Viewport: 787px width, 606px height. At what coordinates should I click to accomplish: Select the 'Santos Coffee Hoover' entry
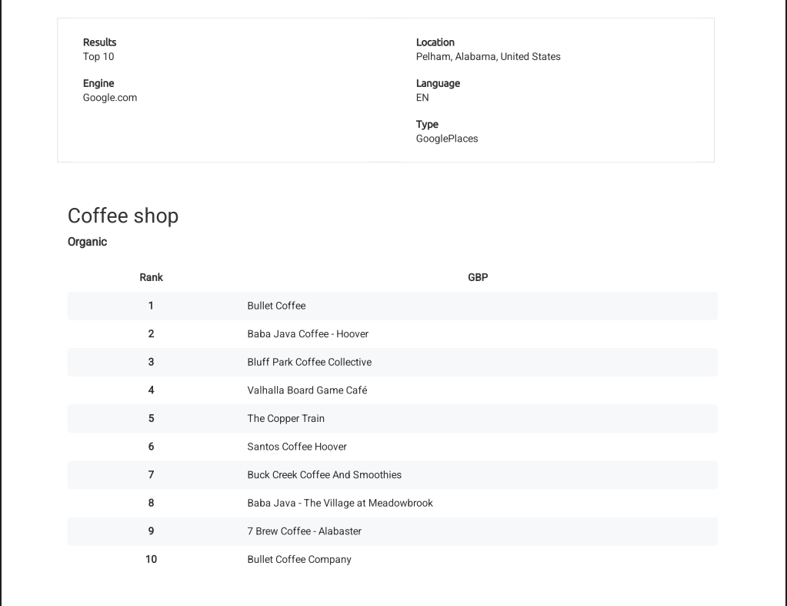coord(297,446)
